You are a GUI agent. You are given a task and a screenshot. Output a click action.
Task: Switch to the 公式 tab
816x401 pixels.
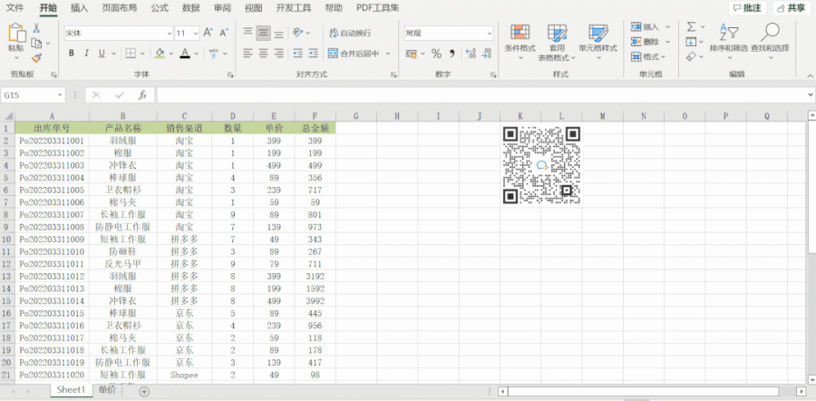160,8
